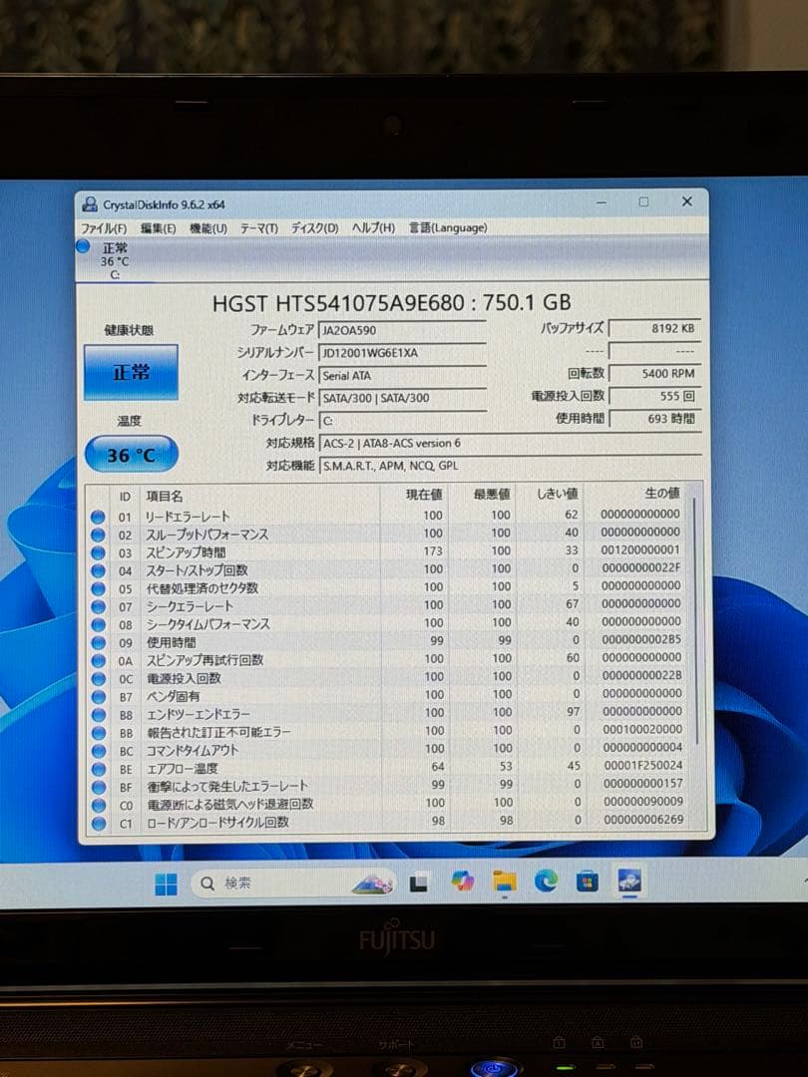Click the 最悪値 column header
808x1077 pixels.
click(x=491, y=495)
